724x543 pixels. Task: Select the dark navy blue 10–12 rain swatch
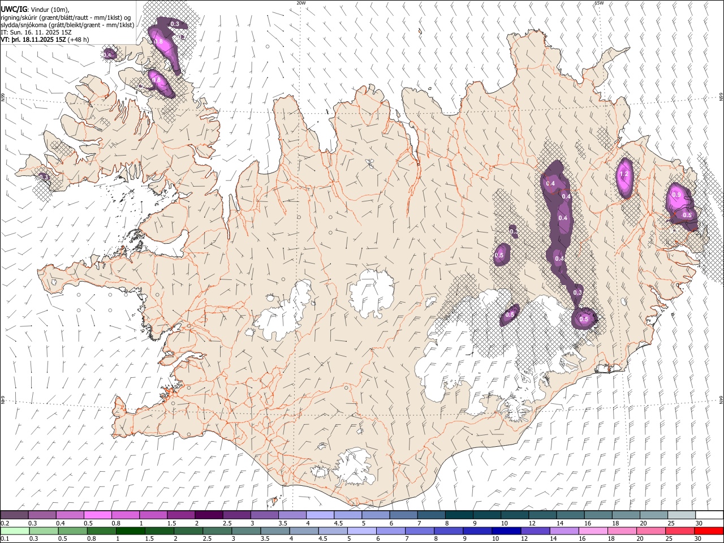click(506, 531)
